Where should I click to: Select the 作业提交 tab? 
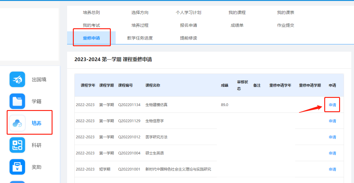[x=285, y=25]
